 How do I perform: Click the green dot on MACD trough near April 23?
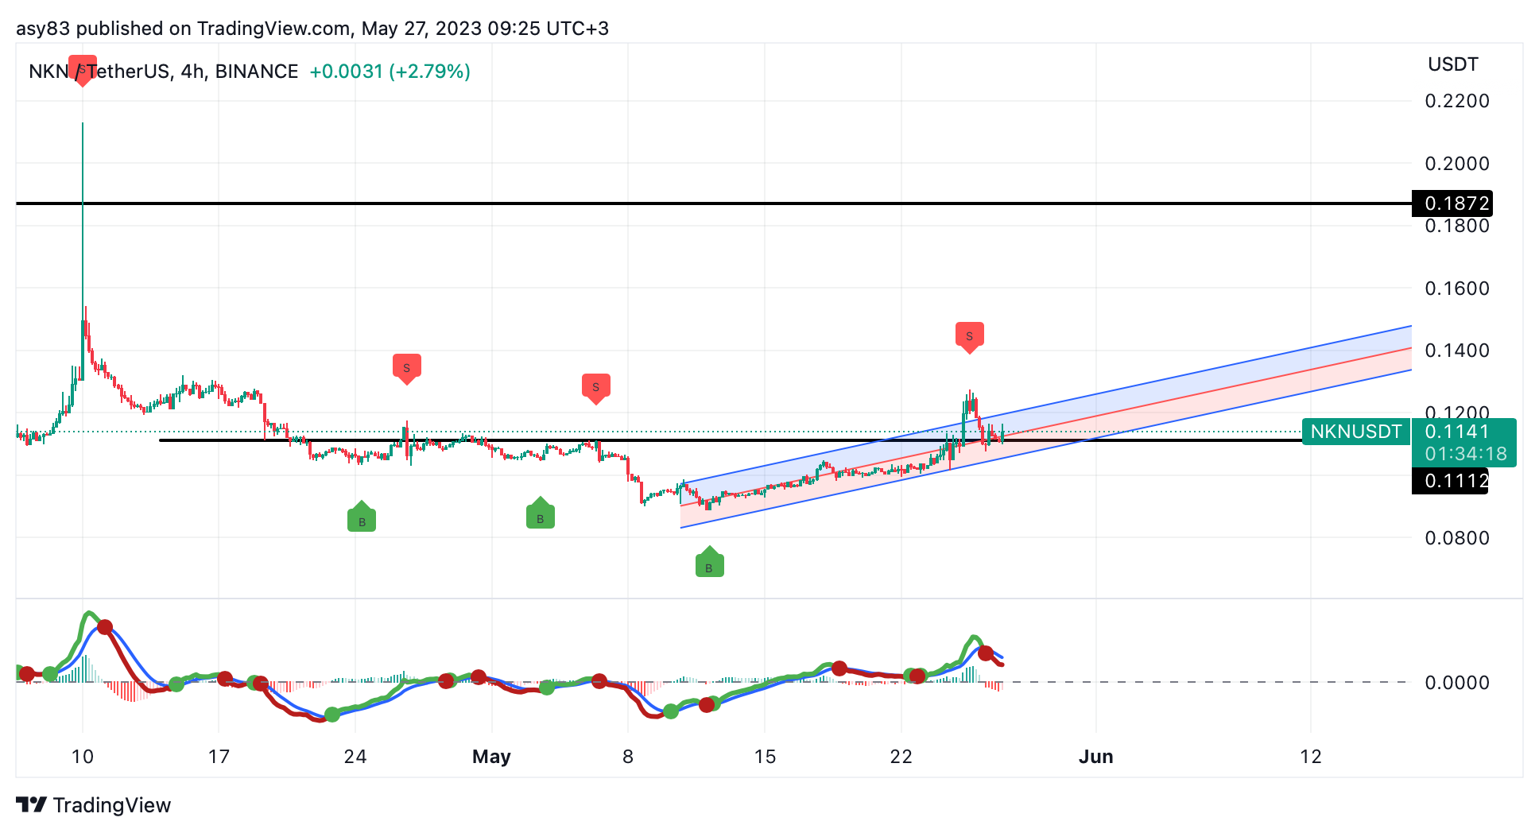click(332, 715)
